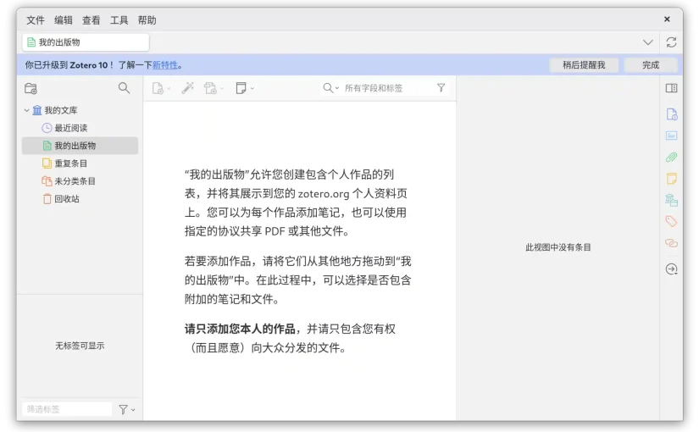
Task: Jump to the Info section icon
Action: pyautogui.click(x=671, y=114)
